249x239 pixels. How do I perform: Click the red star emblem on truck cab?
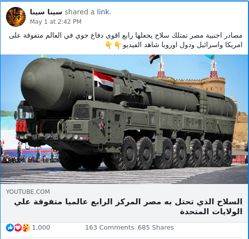(x=101, y=126)
